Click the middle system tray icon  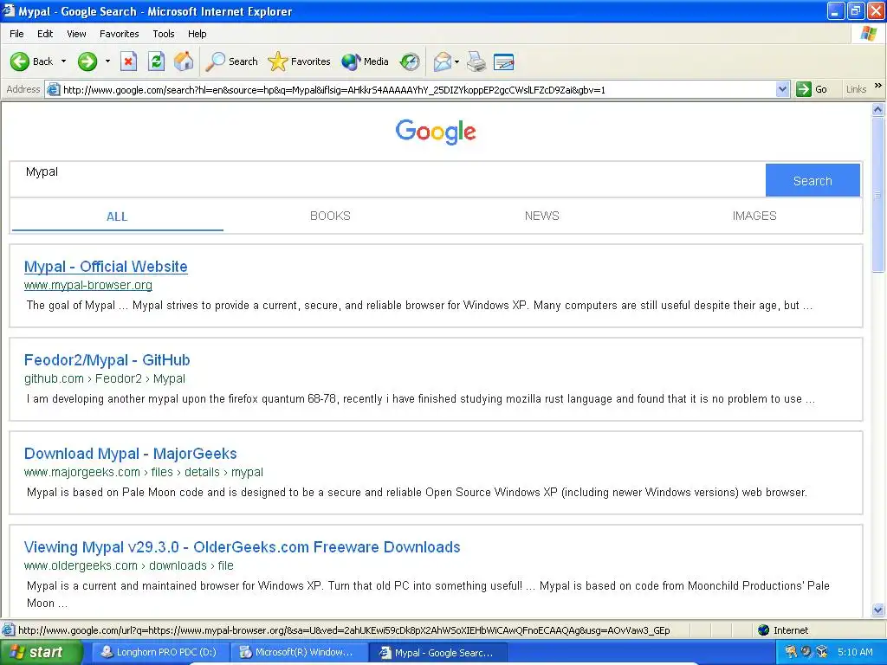[x=806, y=652]
